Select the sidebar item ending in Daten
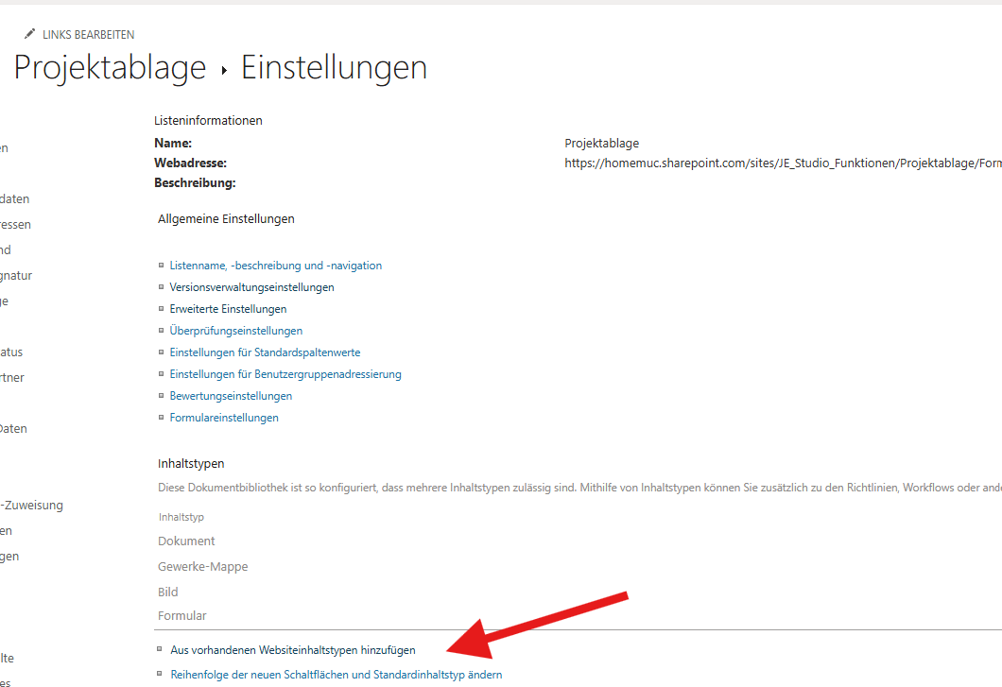 (x=13, y=429)
